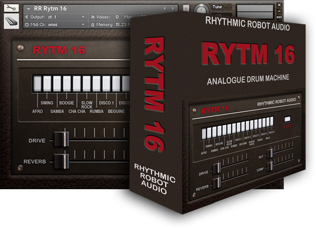Viewport: 316px width, 228px height.
Task: Click the voices note icon
Action: [x=93, y=17]
